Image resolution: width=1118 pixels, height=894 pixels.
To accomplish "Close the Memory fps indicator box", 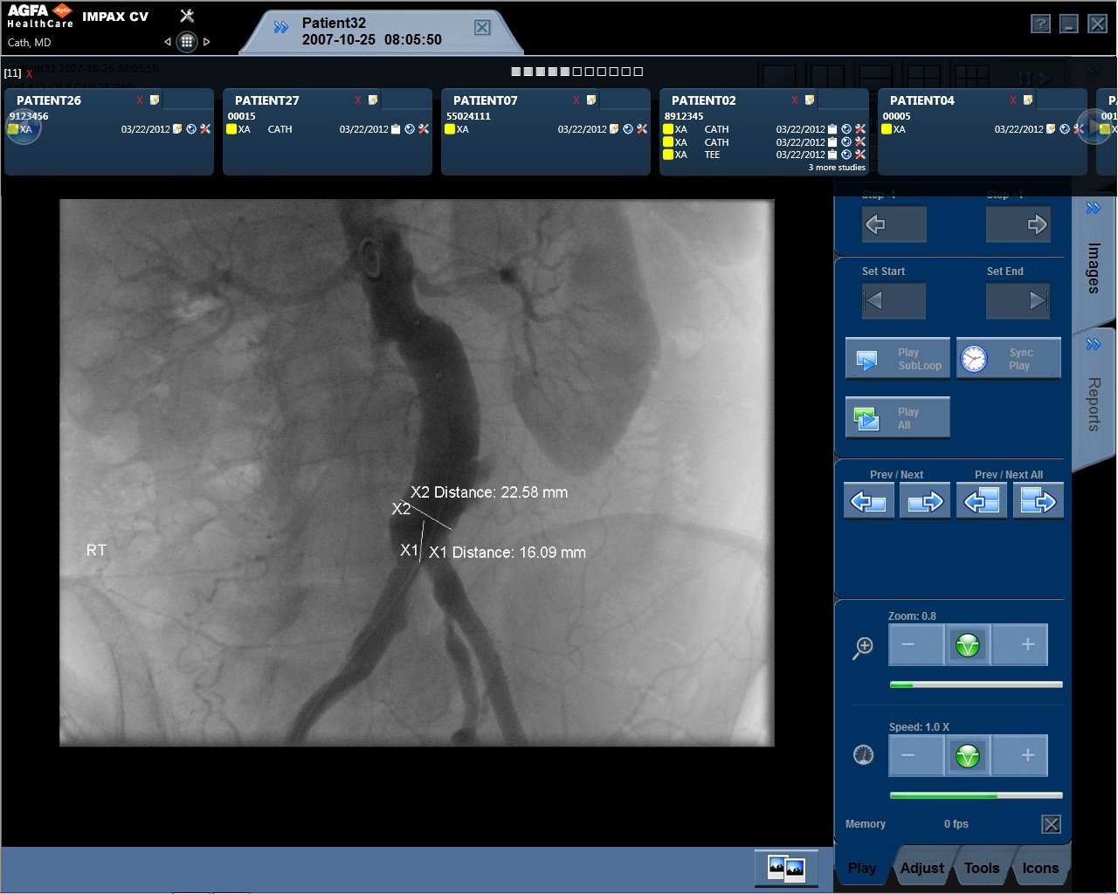I will [1052, 824].
